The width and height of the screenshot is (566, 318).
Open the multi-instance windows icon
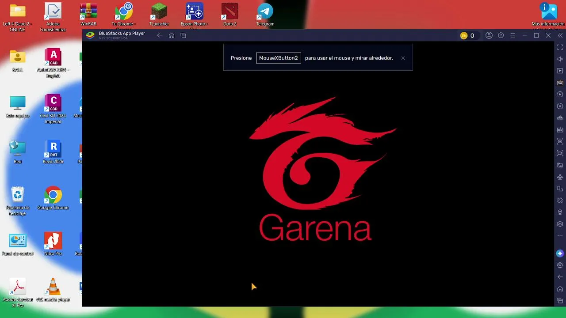(x=560, y=189)
